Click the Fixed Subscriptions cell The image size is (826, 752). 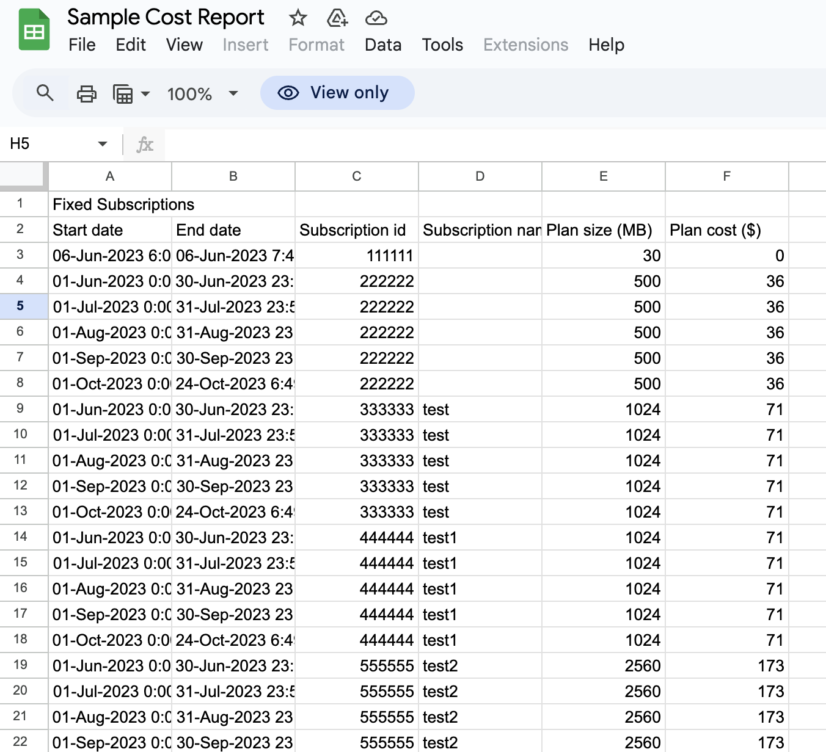pyautogui.click(x=110, y=204)
